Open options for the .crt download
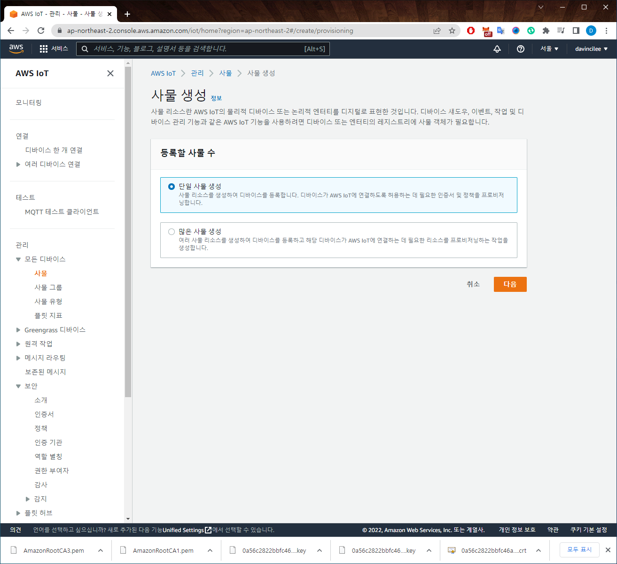Screen dimensions: 617x564 (x=539, y=550)
